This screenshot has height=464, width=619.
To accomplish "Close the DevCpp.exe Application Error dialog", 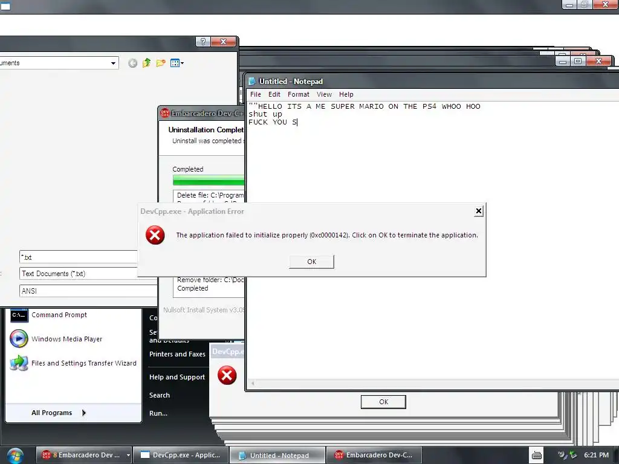I will (479, 211).
